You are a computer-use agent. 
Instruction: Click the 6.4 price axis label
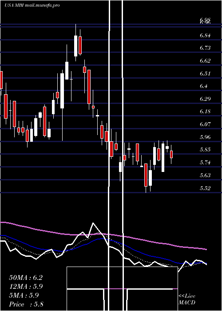point(203,86)
